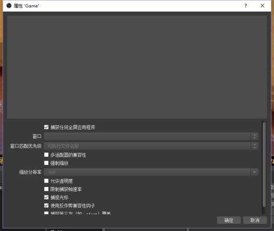Expand the 缩放分辨率 combo box arrow
Screen dimensions: 274x231
point(255,172)
